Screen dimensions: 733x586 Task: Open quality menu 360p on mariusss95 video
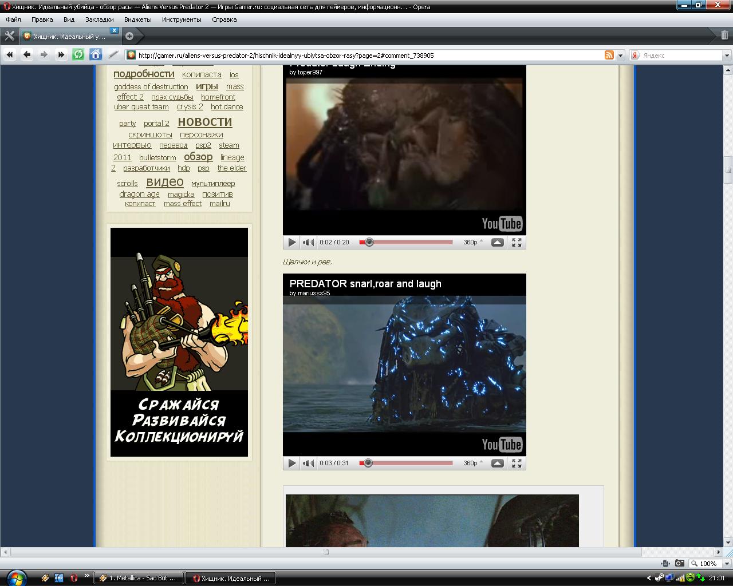[x=473, y=463]
